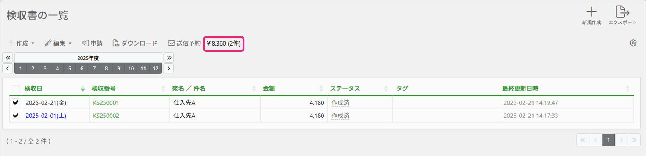
Task: Open the KS250002 receipt link
Action: pos(106,116)
